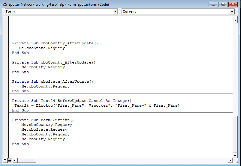Click the window resize grip corner
The width and height of the screenshot is (241, 166).
click(x=235, y=161)
